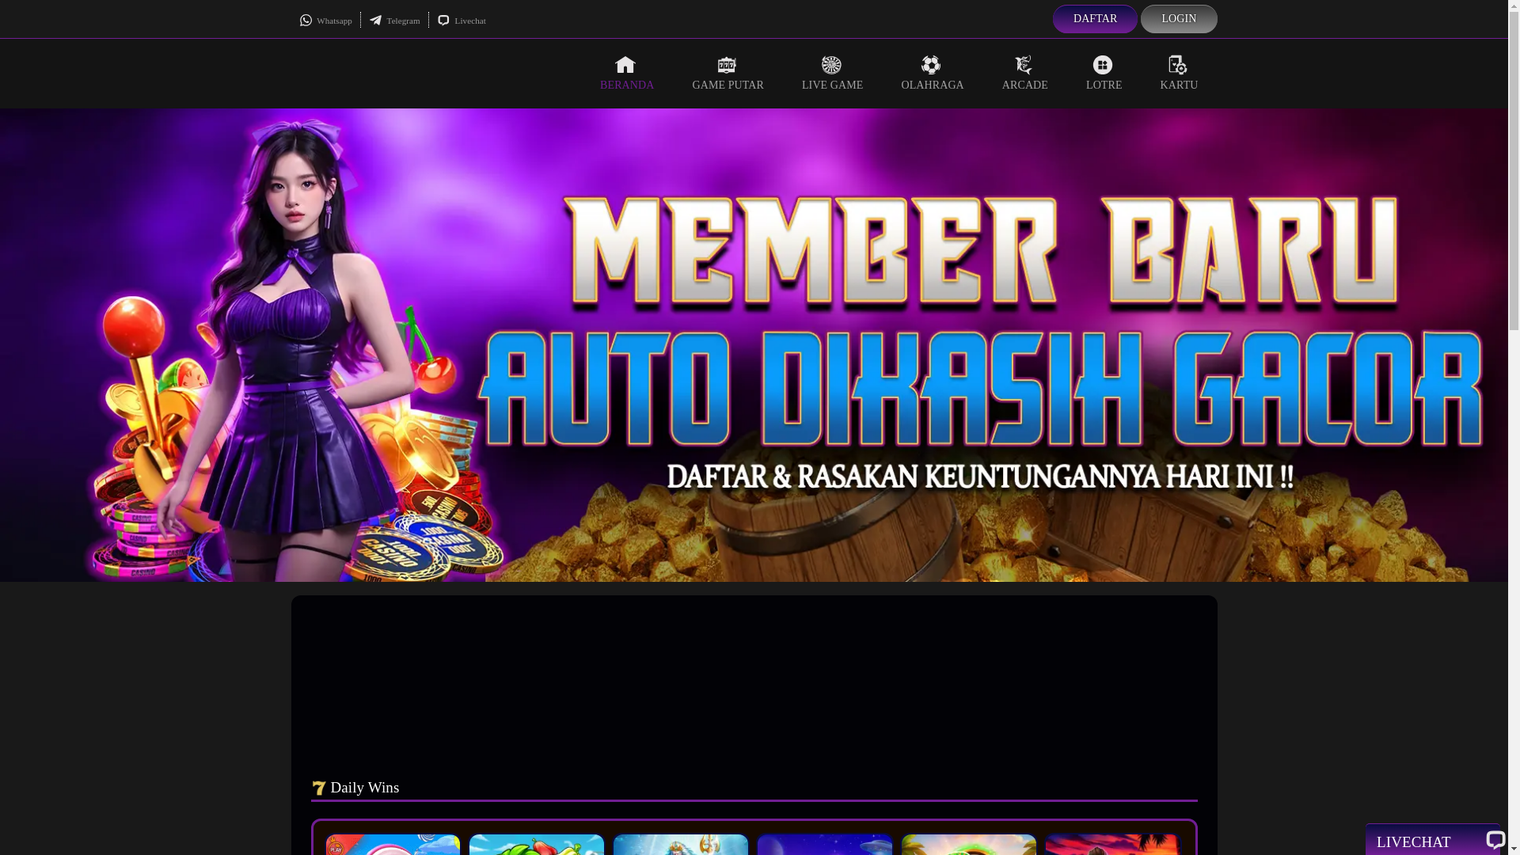1520x855 pixels.
Task: Click the Beranda home icon
Action: tap(625, 65)
